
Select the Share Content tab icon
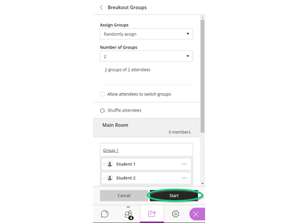(x=152, y=214)
